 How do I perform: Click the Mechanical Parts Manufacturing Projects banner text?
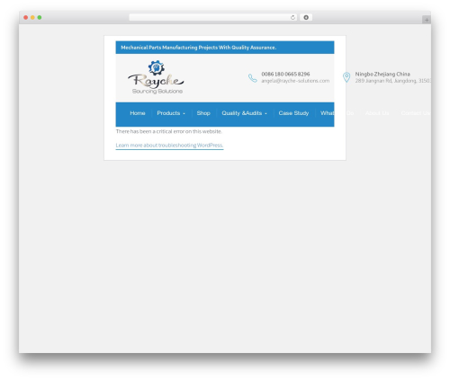(199, 48)
